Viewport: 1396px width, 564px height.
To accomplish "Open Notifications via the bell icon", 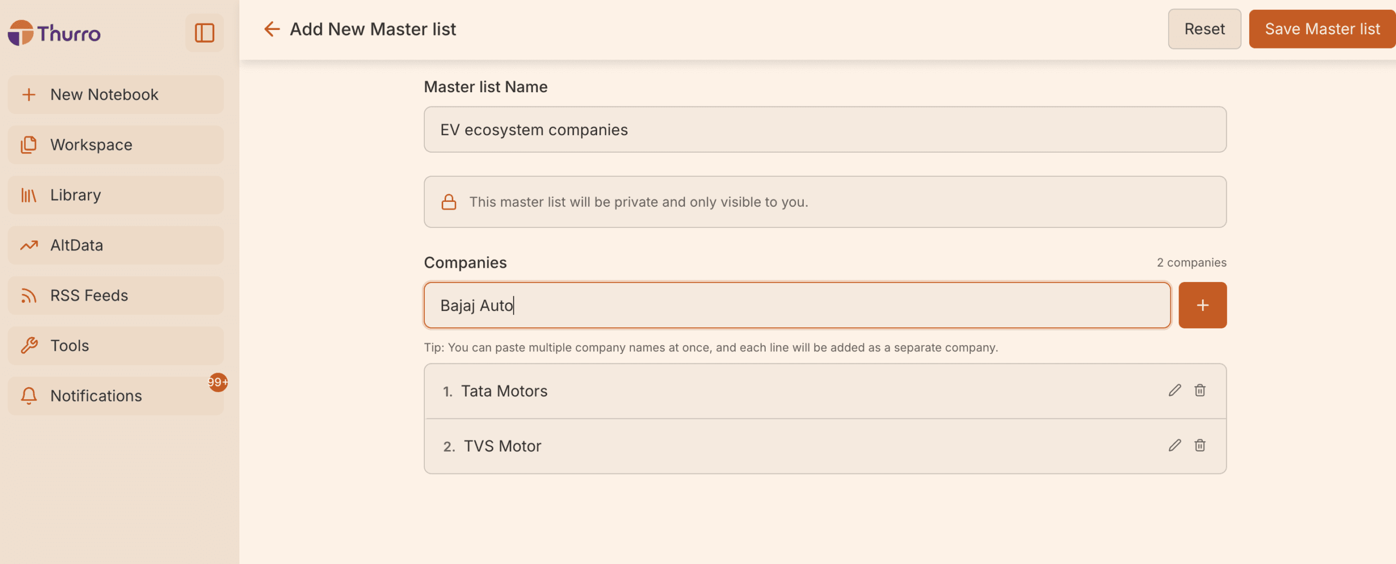I will 29,395.
